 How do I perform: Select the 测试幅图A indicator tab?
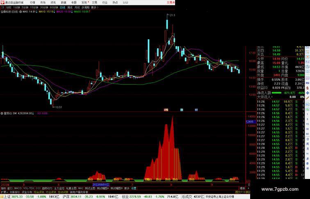(103, 188)
